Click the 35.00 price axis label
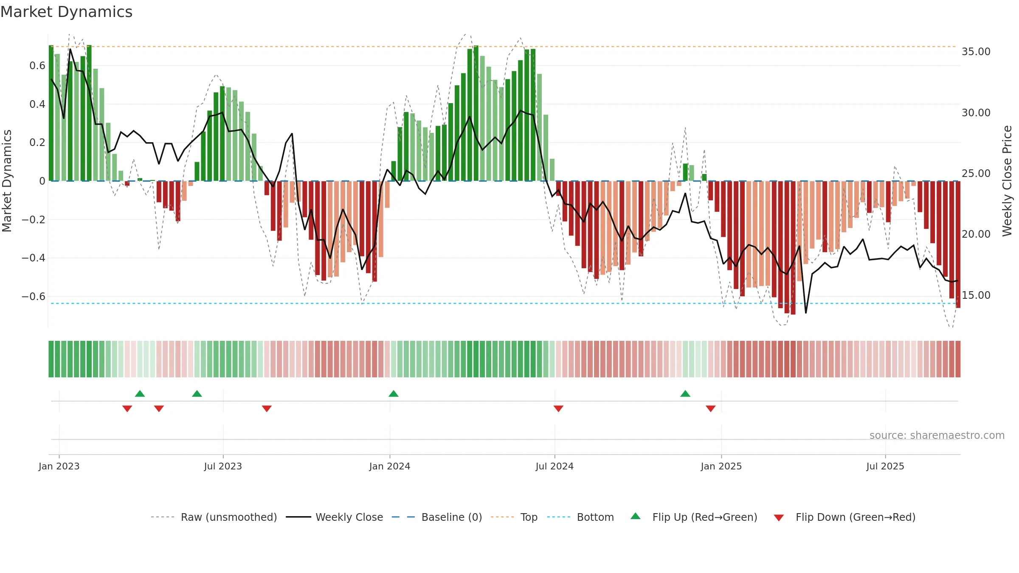 (976, 51)
